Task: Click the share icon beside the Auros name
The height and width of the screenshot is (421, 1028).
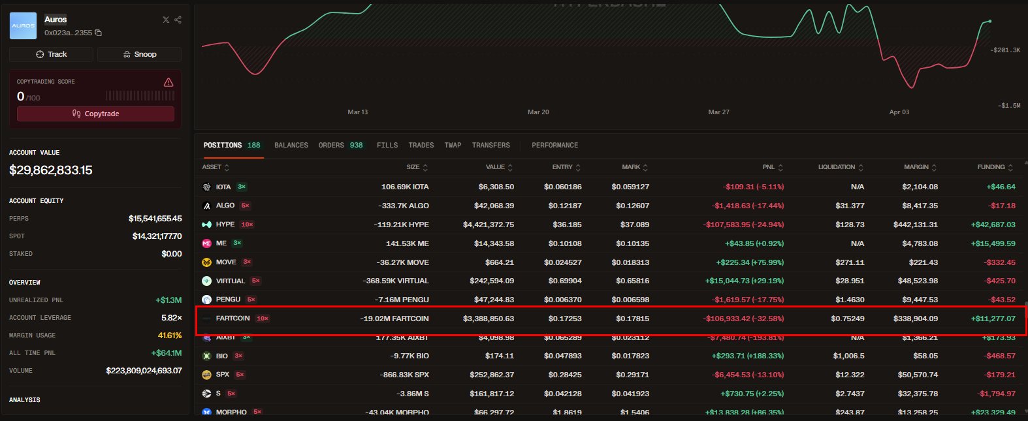Action: 178,20
